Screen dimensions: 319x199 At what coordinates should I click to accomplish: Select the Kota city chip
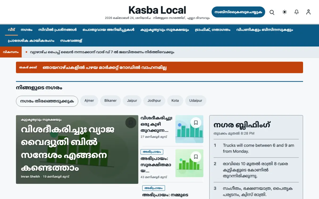[x=175, y=101]
